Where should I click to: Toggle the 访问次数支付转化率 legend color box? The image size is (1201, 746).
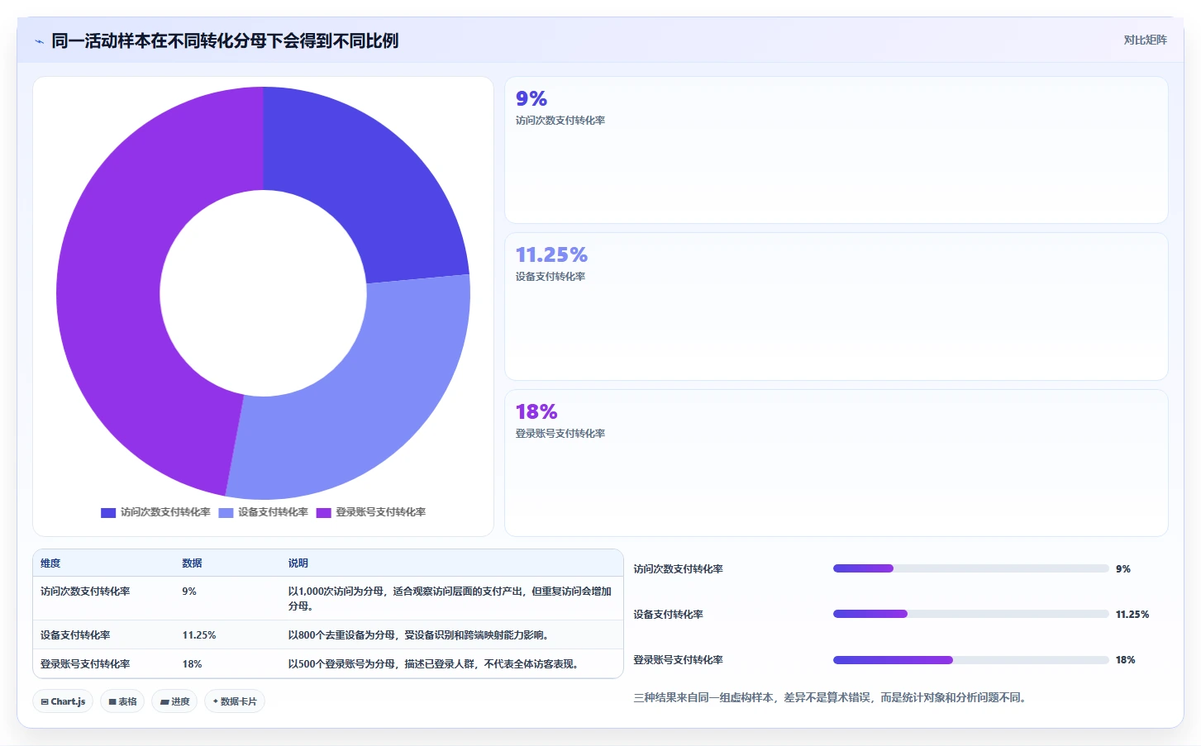click(x=108, y=513)
